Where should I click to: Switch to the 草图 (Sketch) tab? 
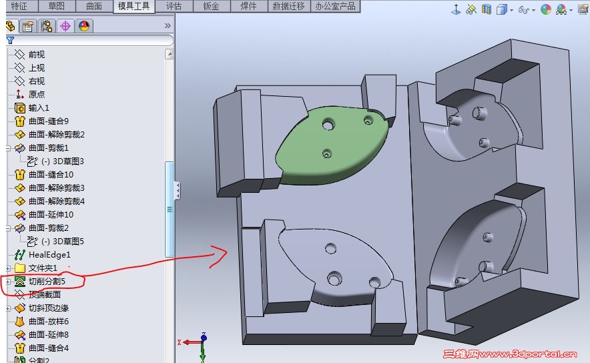click(x=57, y=7)
